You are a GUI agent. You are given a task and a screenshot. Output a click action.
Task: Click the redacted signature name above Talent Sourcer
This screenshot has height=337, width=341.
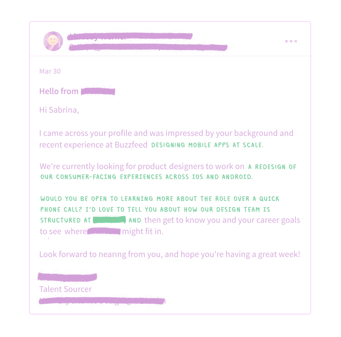pyautogui.click(x=67, y=277)
